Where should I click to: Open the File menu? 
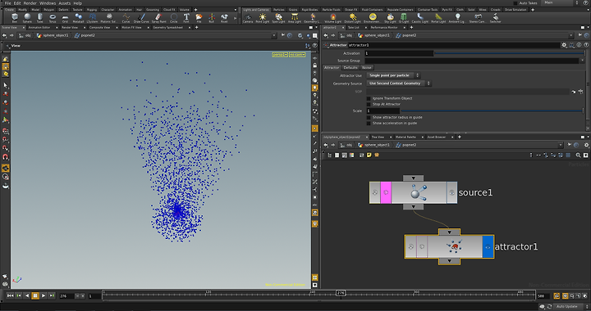tap(7, 3)
